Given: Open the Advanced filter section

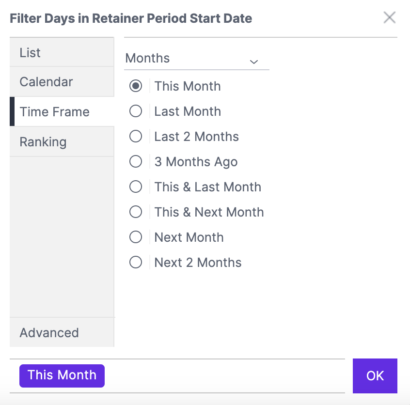Looking at the screenshot, I should point(62,332).
